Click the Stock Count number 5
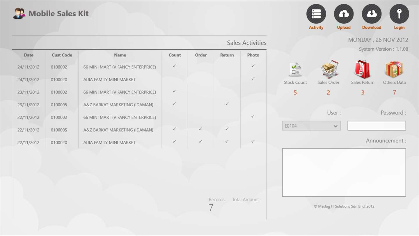Screen dimensions: 419x236 pos(295,93)
